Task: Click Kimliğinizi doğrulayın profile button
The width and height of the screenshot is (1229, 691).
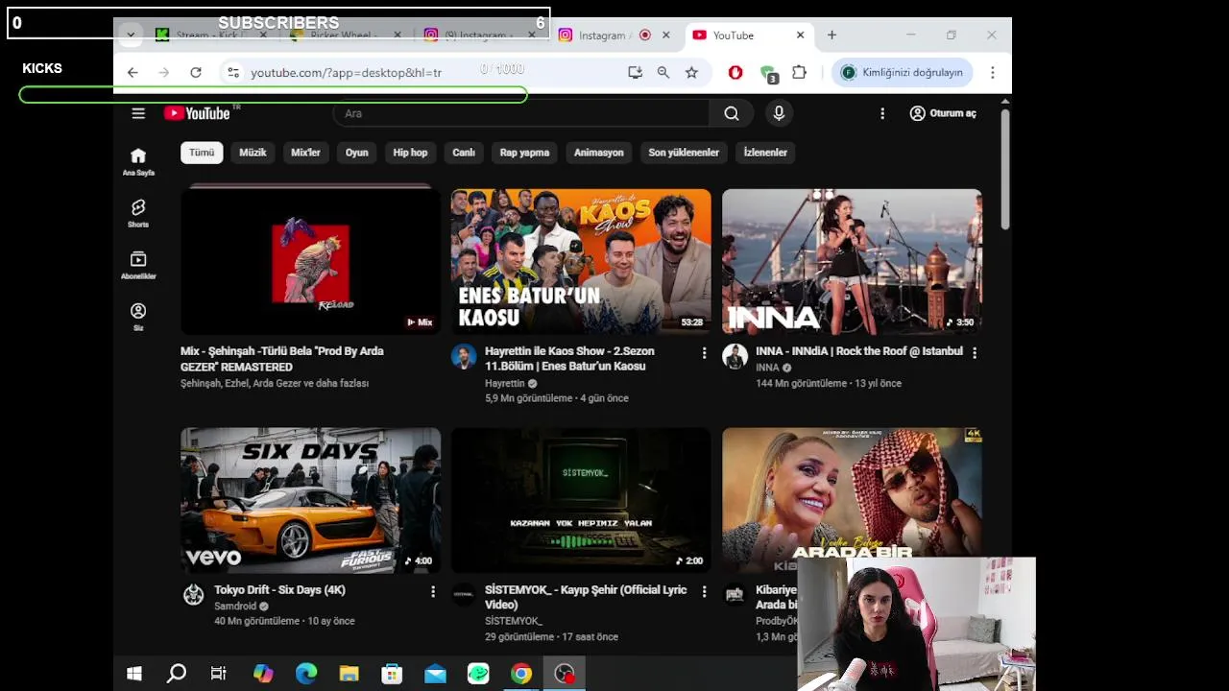Action: [x=903, y=72]
